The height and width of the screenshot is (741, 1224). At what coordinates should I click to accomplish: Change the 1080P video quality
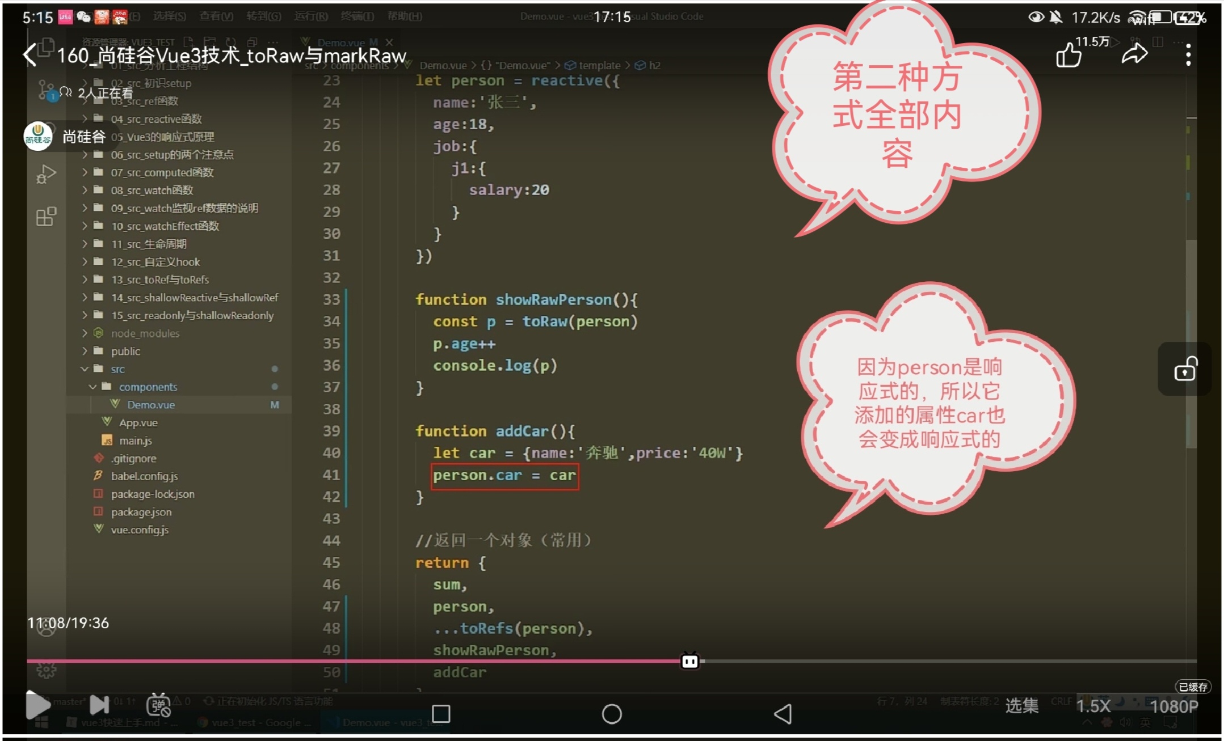pos(1173,706)
